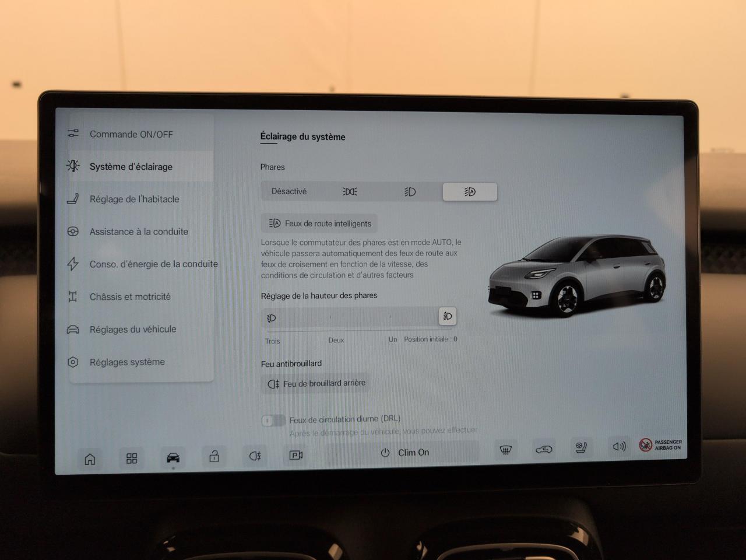Open Châssis et motricité menu

[140, 296]
